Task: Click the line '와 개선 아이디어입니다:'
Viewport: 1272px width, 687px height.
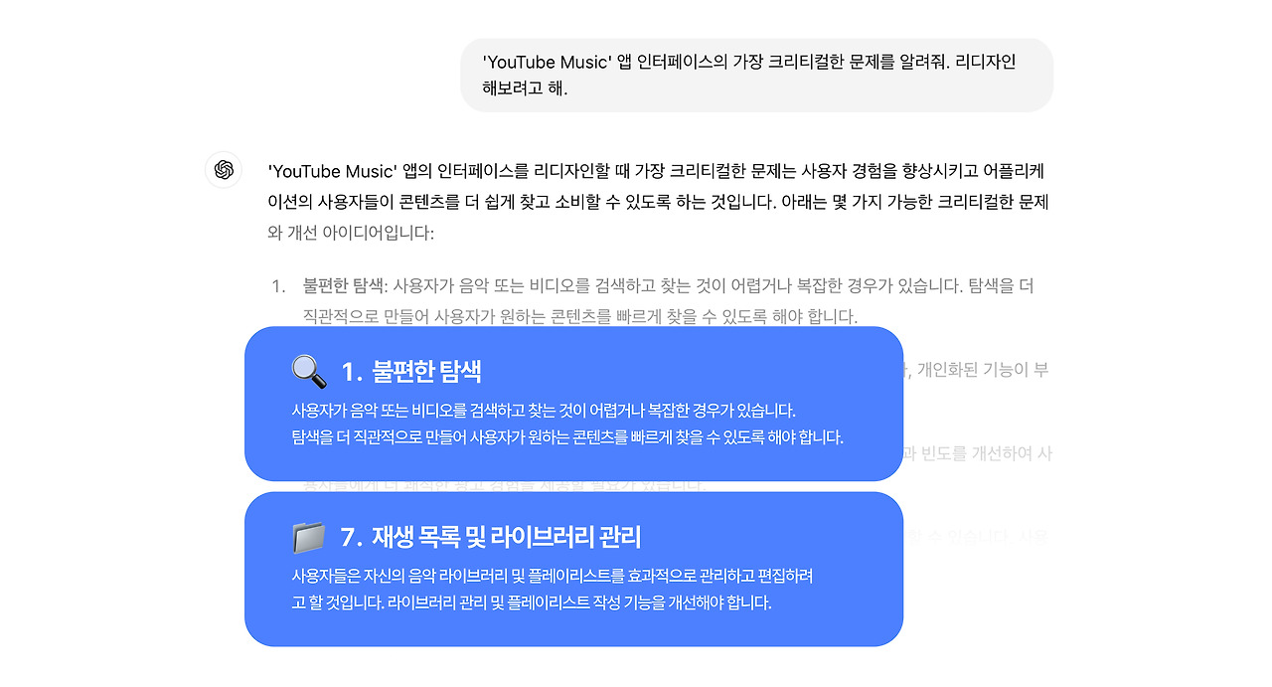Action: (x=351, y=235)
